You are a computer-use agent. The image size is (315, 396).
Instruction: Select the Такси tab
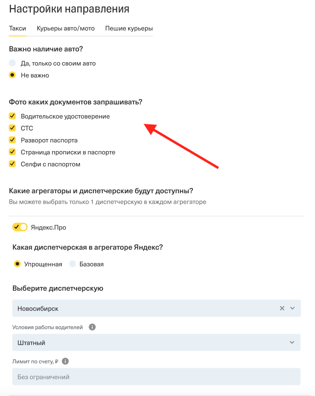point(18,29)
